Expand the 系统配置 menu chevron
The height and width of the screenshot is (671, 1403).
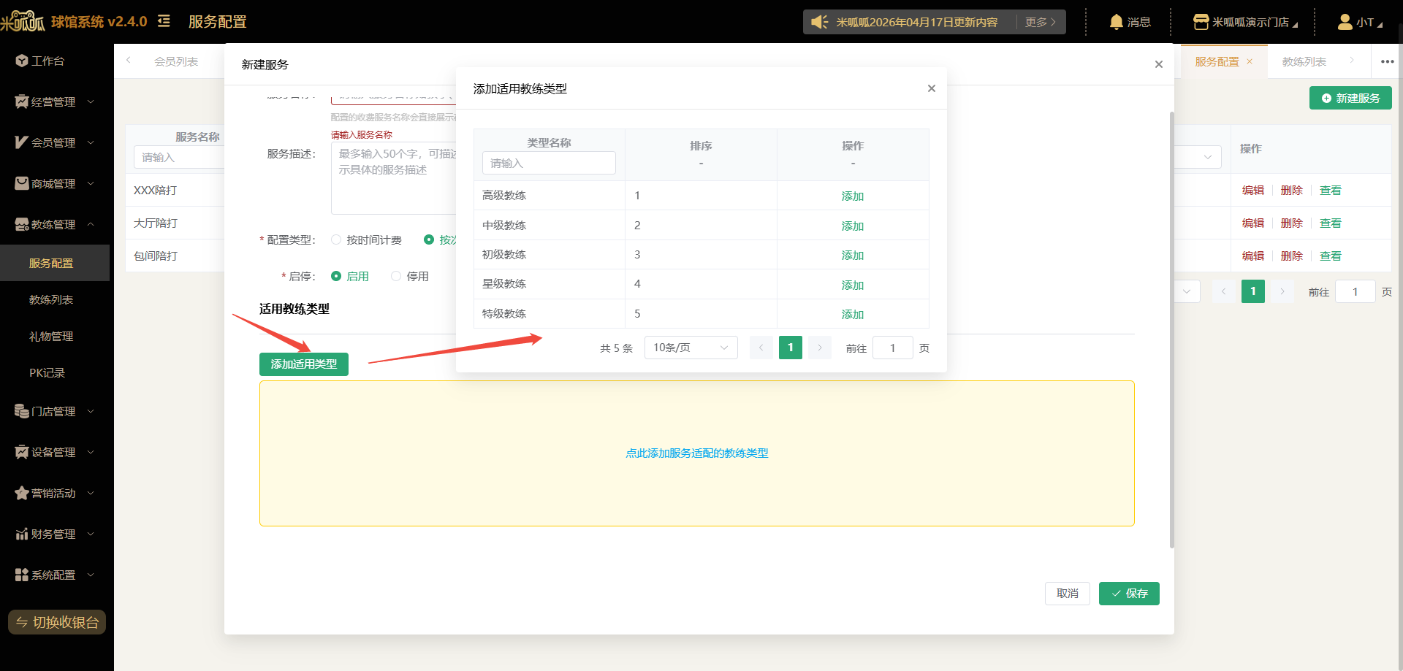pyautogui.click(x=91, y=575)
